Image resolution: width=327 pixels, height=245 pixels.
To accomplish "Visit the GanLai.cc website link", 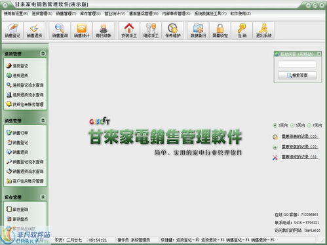I will coord(313,231).
